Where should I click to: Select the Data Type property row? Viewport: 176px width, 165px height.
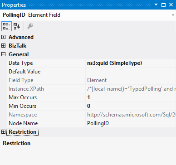point(91,63)
